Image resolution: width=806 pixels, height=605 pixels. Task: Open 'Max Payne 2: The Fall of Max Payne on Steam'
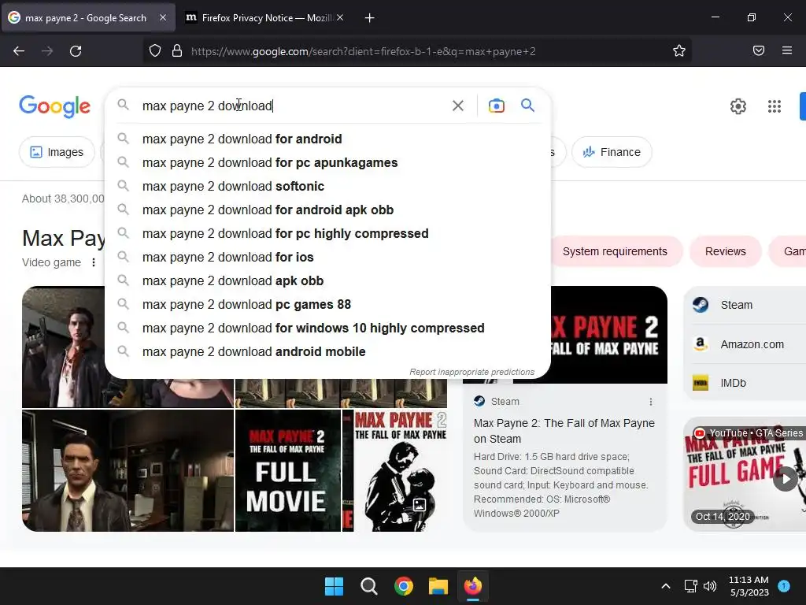click(564, 431)
